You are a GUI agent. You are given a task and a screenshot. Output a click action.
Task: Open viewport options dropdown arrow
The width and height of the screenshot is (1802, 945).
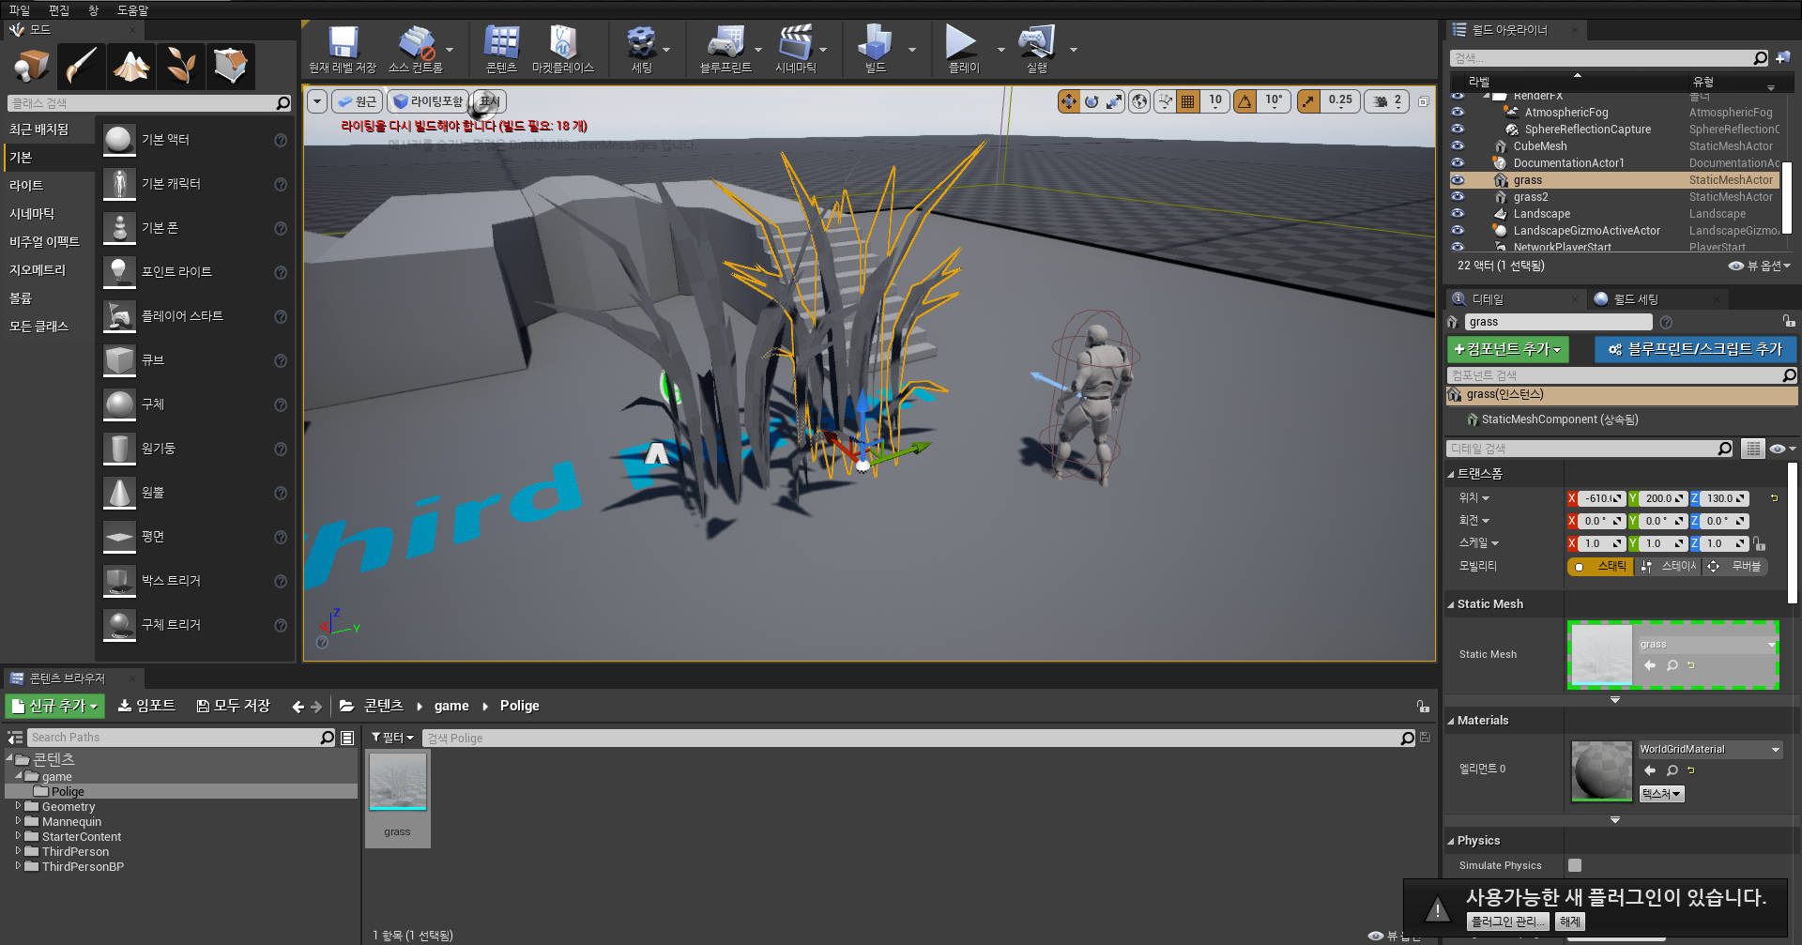[317, 101]
